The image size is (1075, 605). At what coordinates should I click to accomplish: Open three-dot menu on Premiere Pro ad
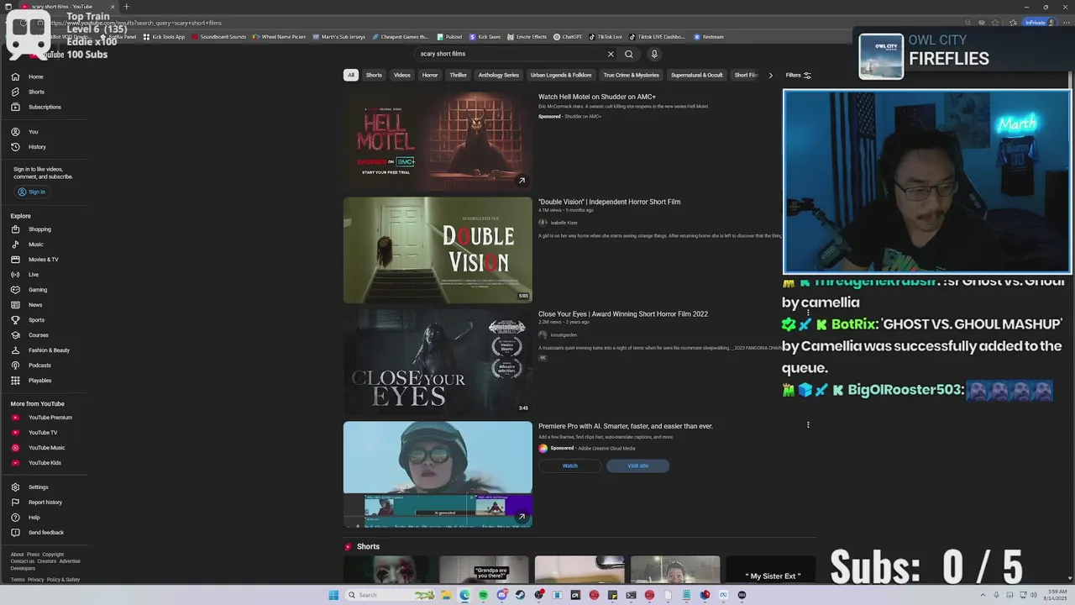[808, 425]
